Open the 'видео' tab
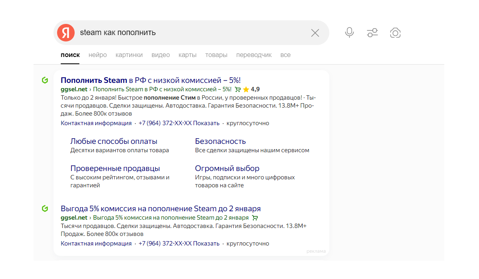 pos(160,55)
